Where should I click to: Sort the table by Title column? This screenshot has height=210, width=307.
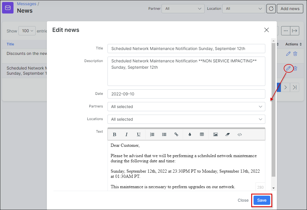click(10, 44)
